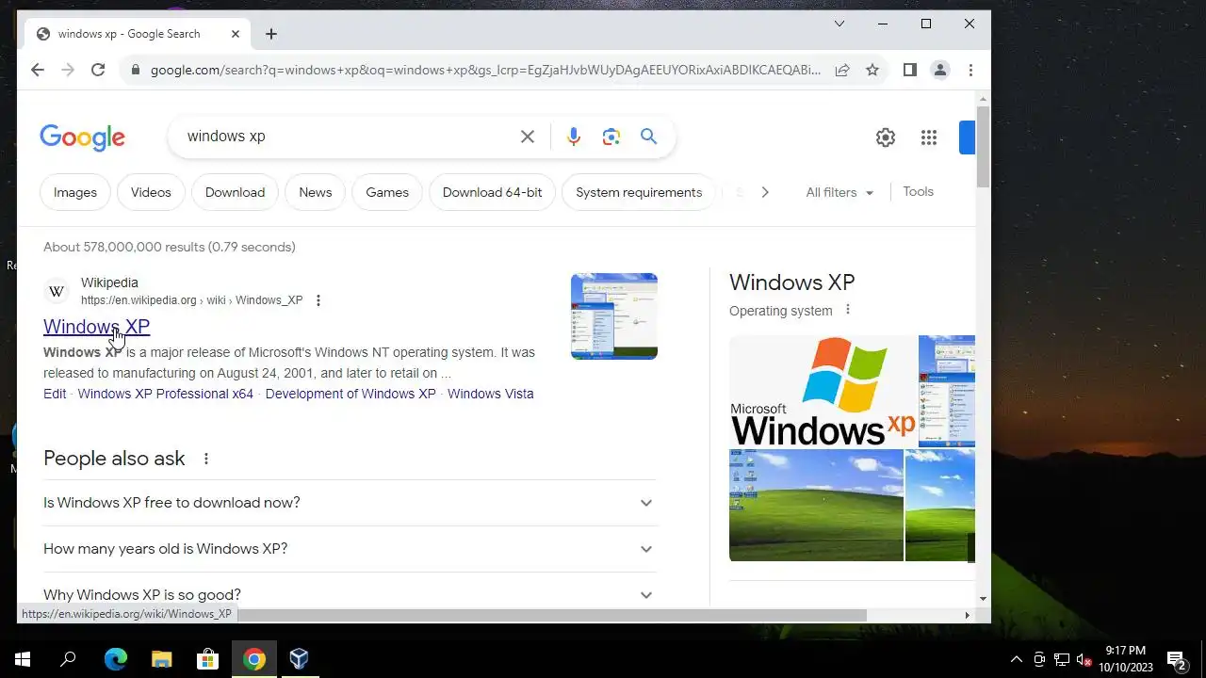Open the All filters dropdown
This screenshot has width=1206, height=678.
839,192
